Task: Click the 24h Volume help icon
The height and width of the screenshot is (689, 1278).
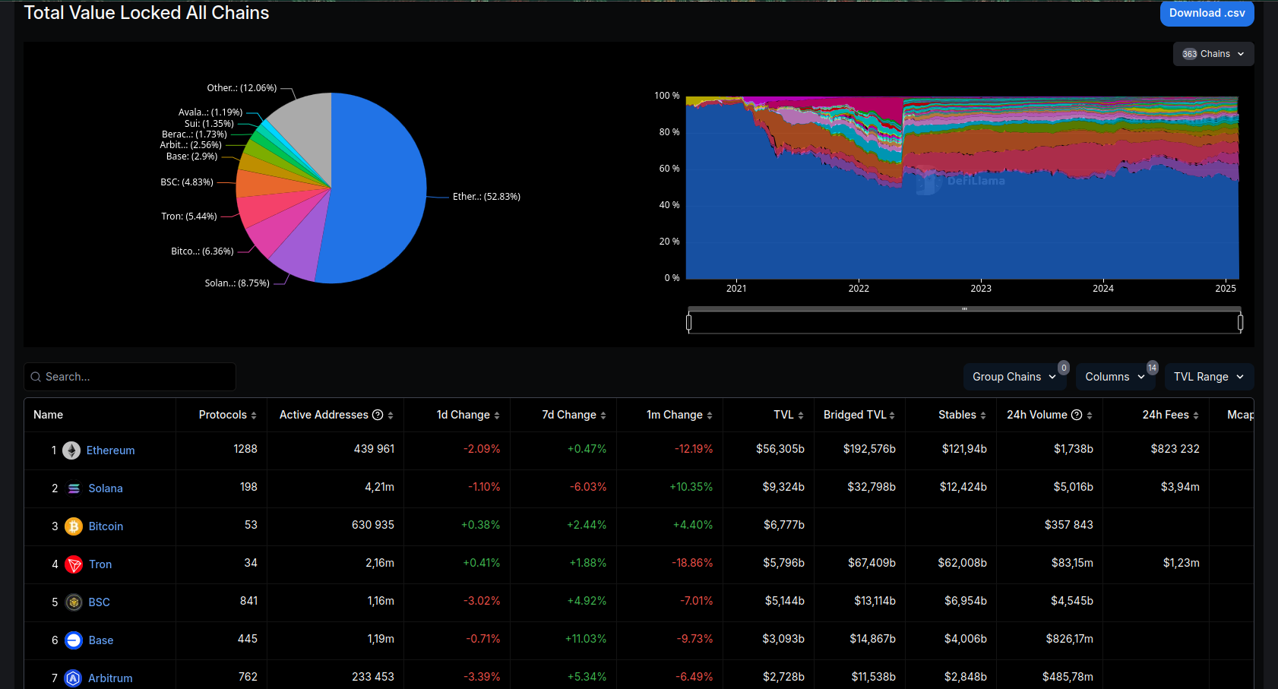Action: point(1076,415)
